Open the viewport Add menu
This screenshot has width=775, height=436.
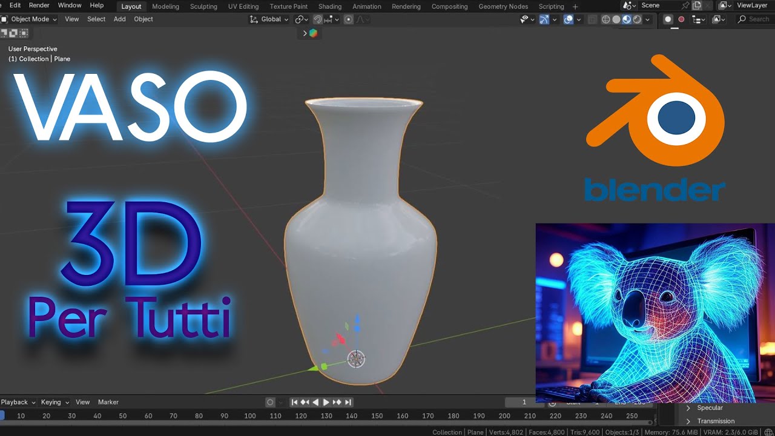coord(120,19)
